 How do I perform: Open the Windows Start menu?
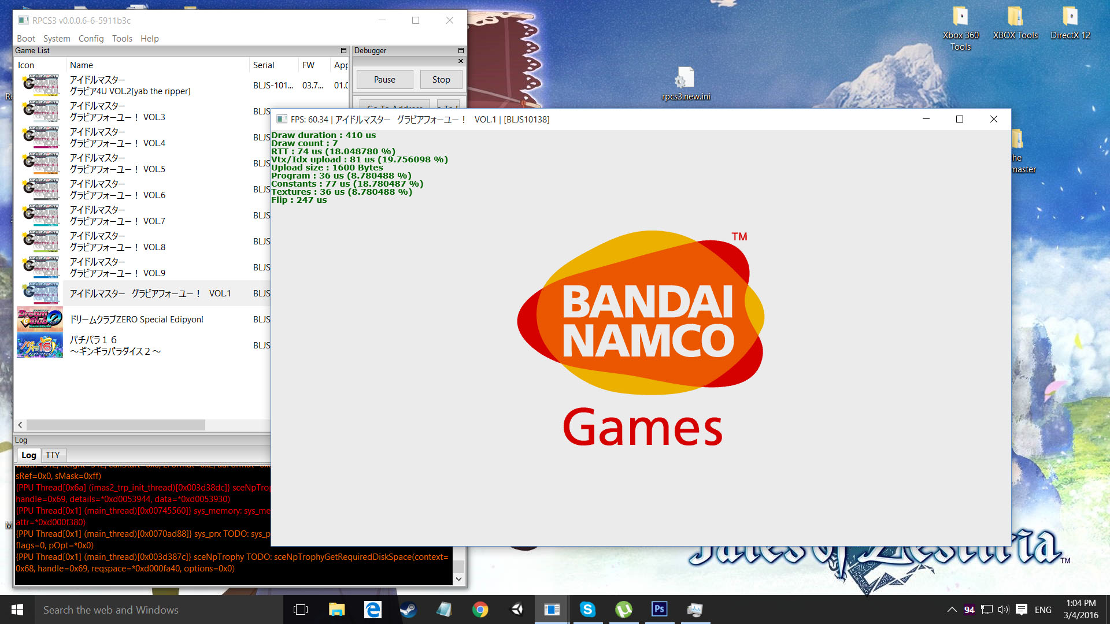(17, 610)
